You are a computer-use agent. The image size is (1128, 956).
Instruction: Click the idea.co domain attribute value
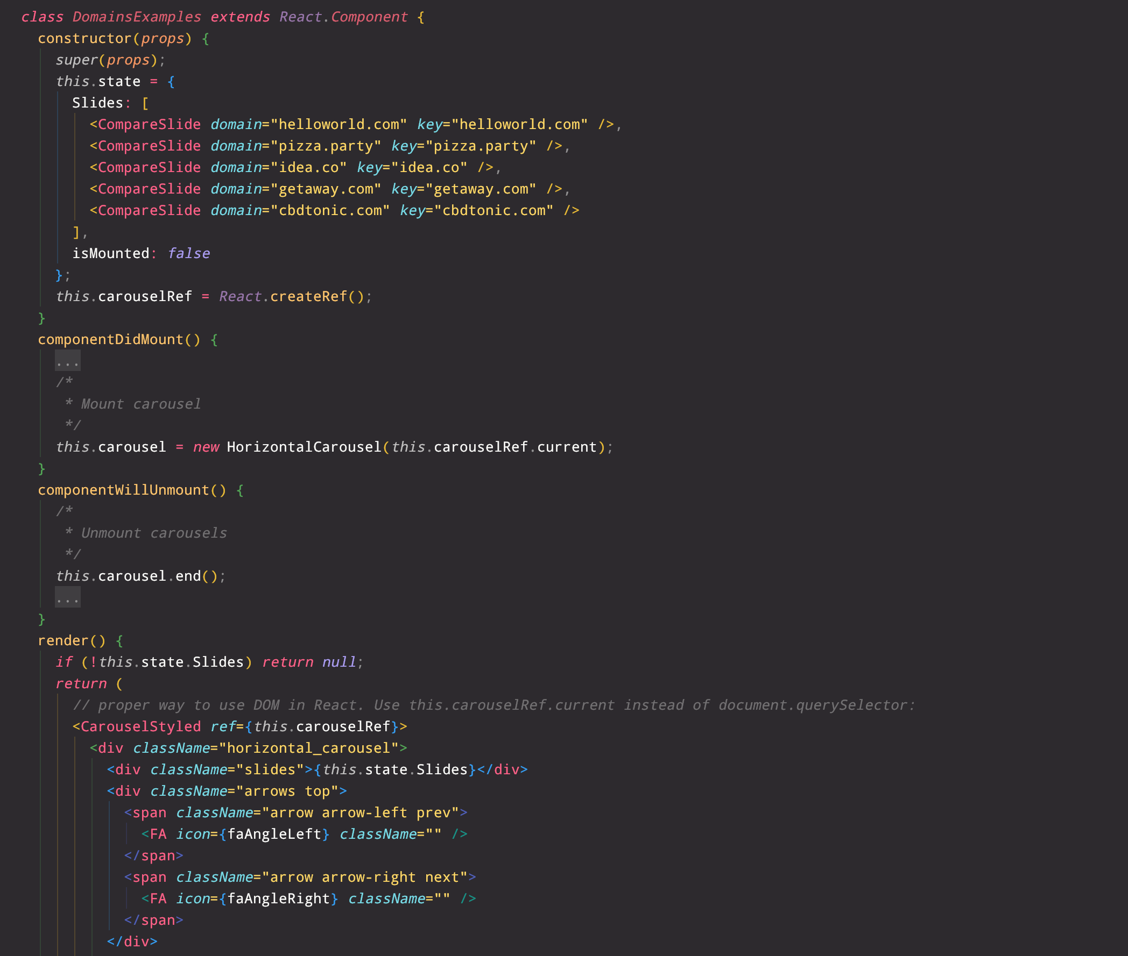coord(308,167)
